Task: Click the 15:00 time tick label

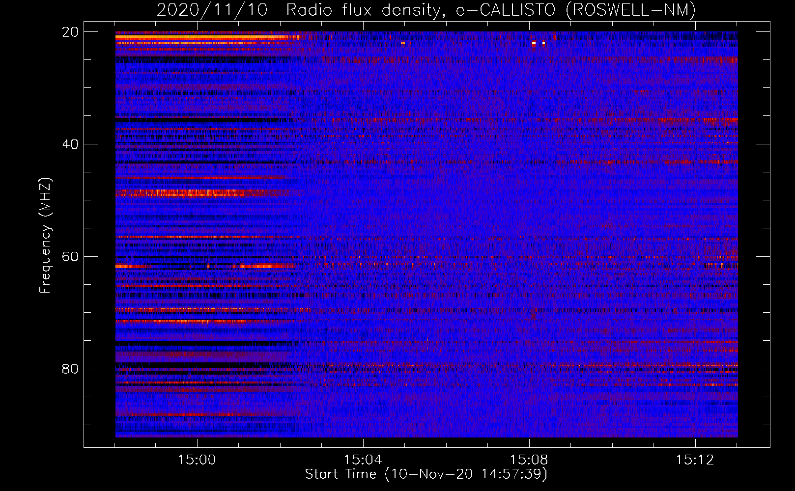Action: 197,460
